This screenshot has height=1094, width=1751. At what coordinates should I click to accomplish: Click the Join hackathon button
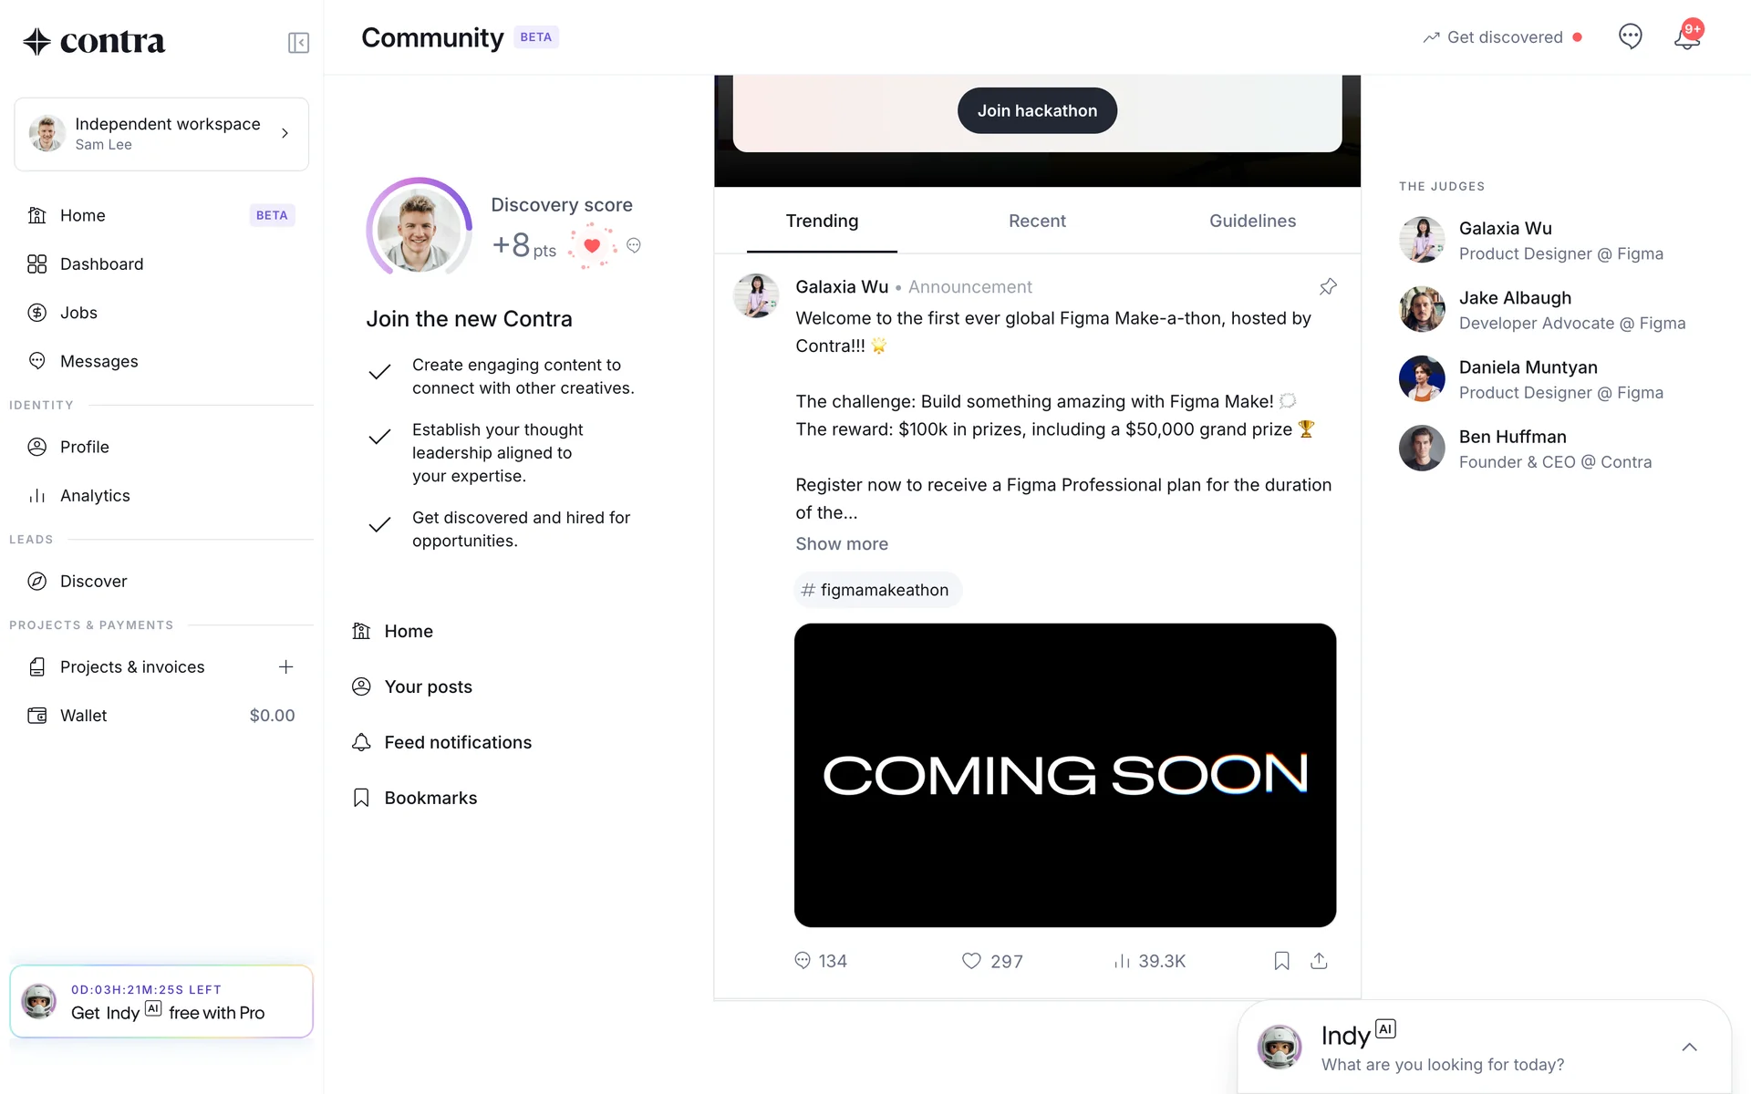1037,110
